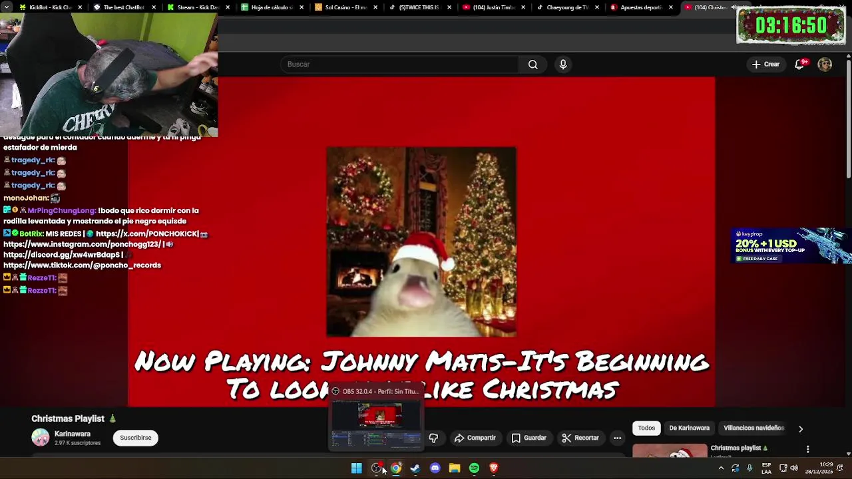Open Karinawara channel avatar
Image resolution: width=852 pixels, height=479 pixels.
click(41, 438)
